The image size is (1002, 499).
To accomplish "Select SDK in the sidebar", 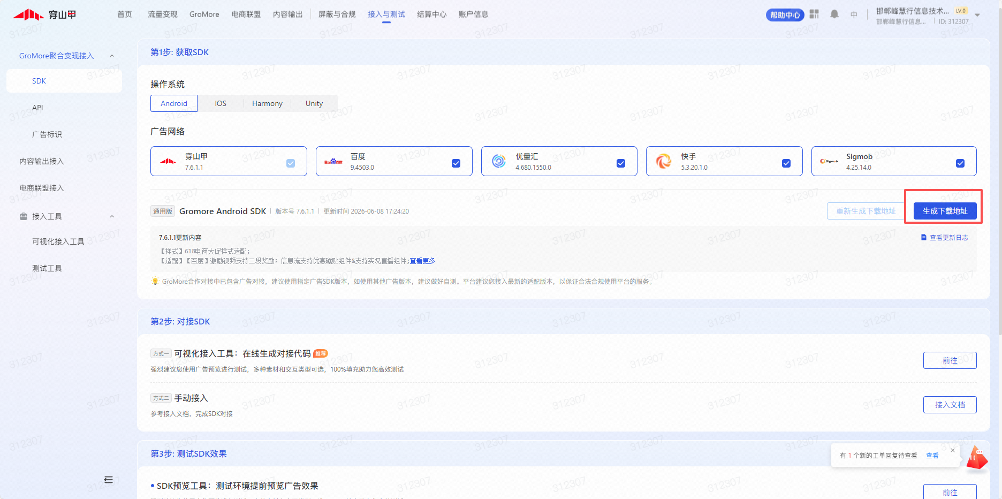I will [x=64, y=81].
